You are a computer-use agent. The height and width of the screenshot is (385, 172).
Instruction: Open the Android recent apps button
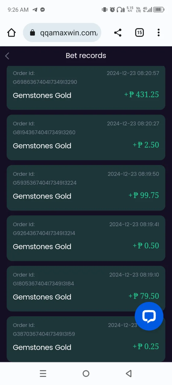tap(43, 374)
